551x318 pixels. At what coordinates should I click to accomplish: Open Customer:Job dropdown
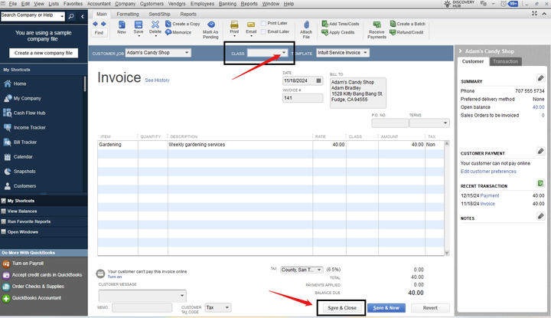tap(187, 53)
